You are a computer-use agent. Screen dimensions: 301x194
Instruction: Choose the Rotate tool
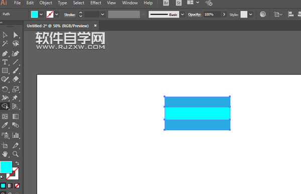(x=5, y=89)
